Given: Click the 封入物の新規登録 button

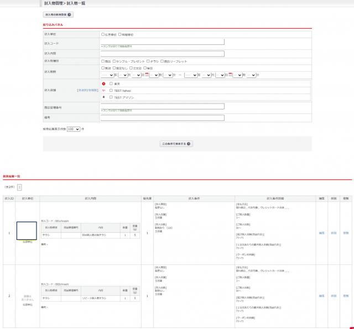Looking at the screenshot, I should [x=58, y=15].
